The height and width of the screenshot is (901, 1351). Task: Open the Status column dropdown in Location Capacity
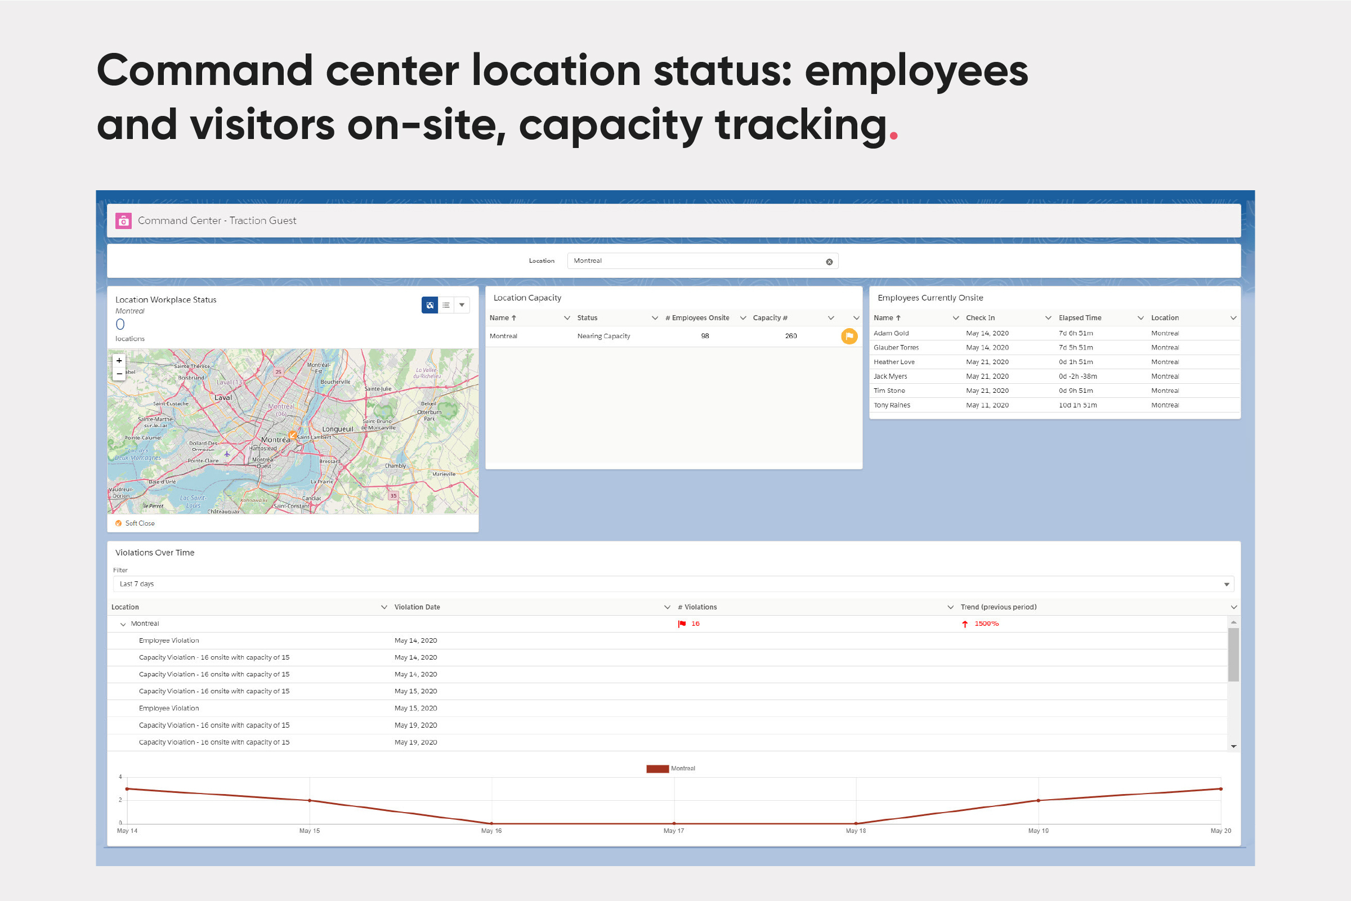pos(655,317)
